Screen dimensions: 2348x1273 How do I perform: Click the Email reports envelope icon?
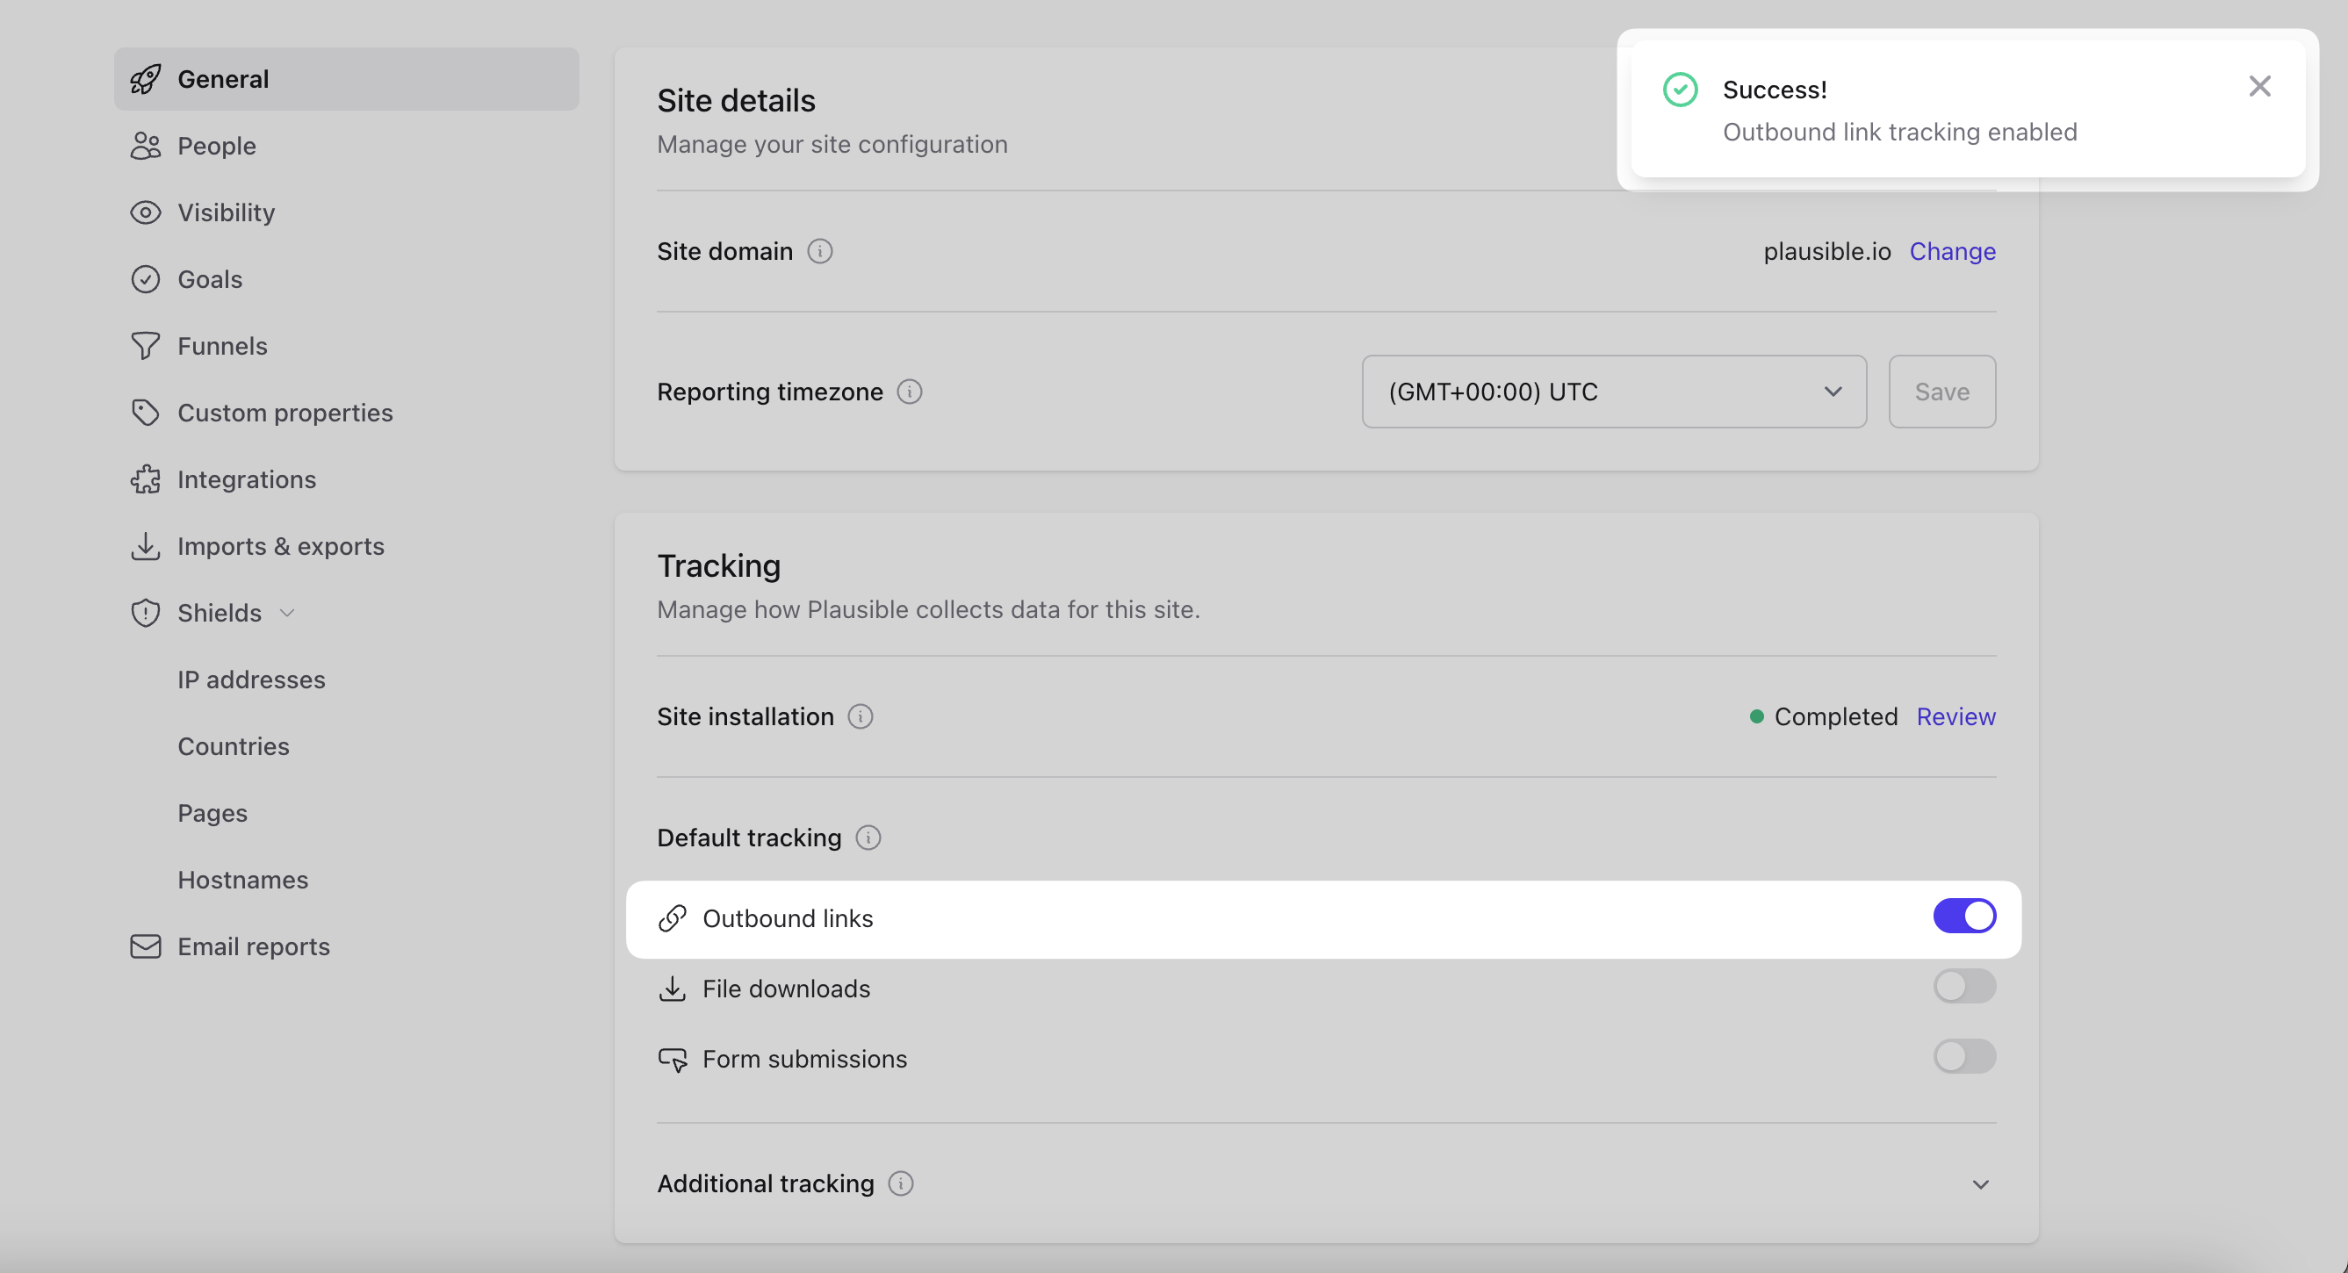146,946
